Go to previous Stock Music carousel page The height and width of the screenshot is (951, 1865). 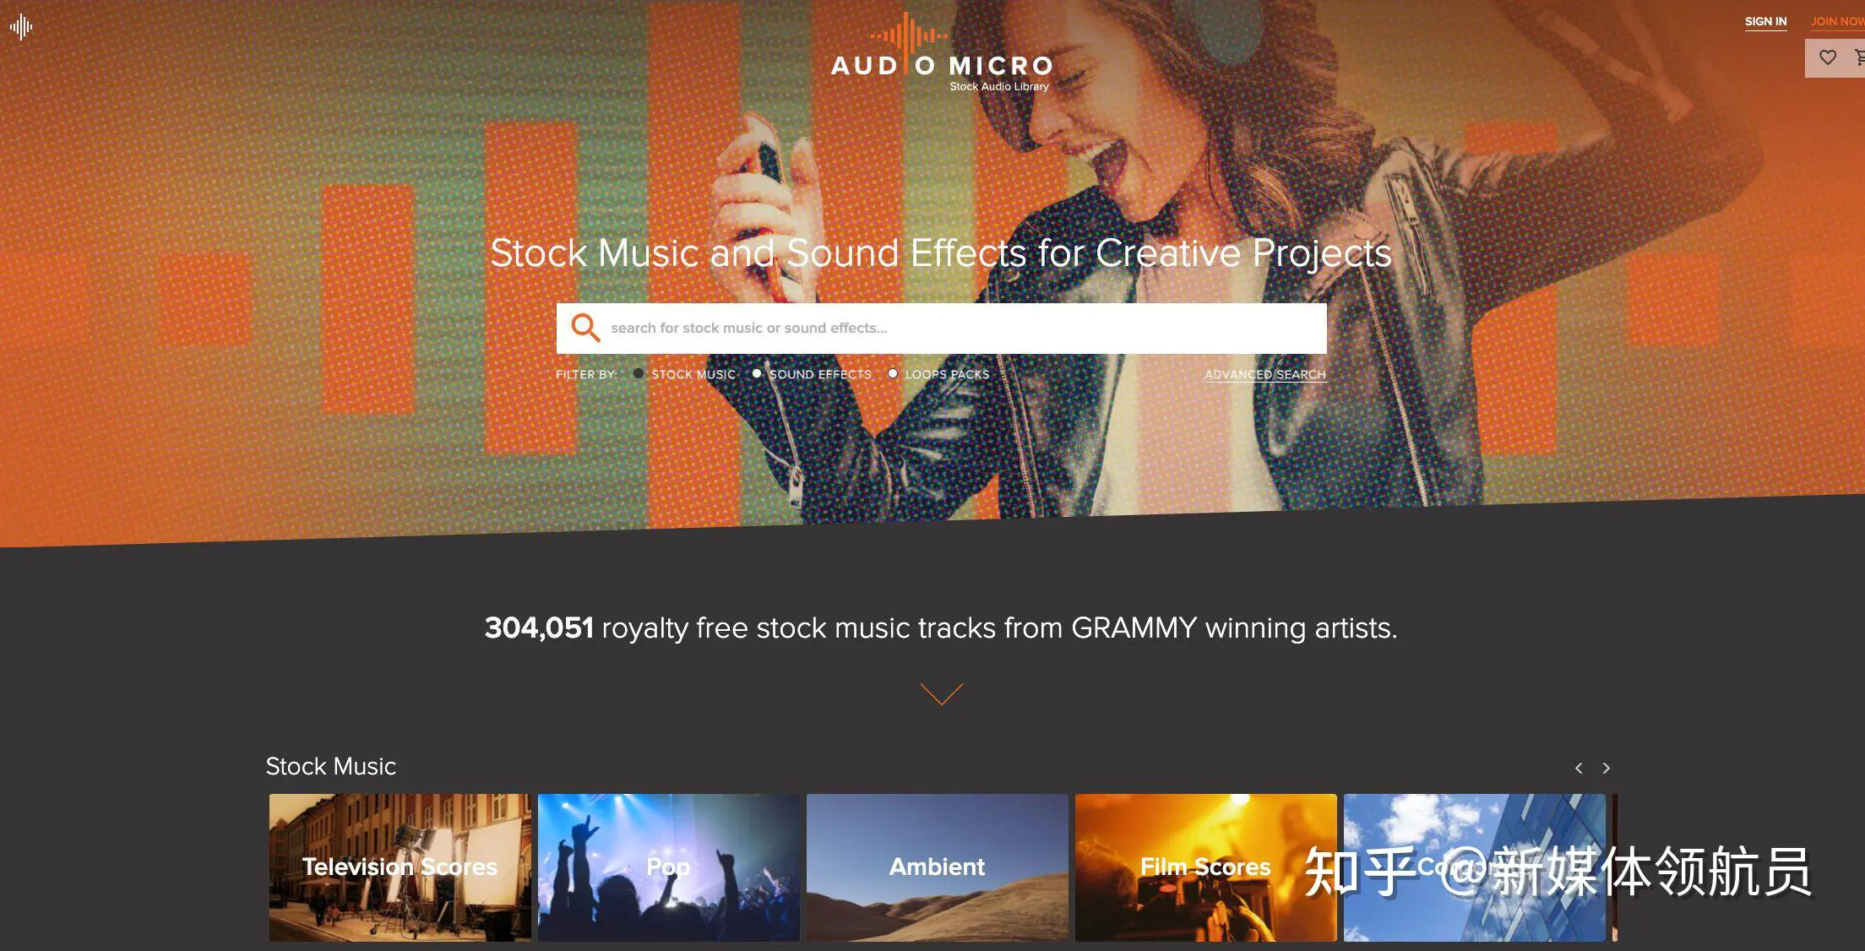[1578, 768]
